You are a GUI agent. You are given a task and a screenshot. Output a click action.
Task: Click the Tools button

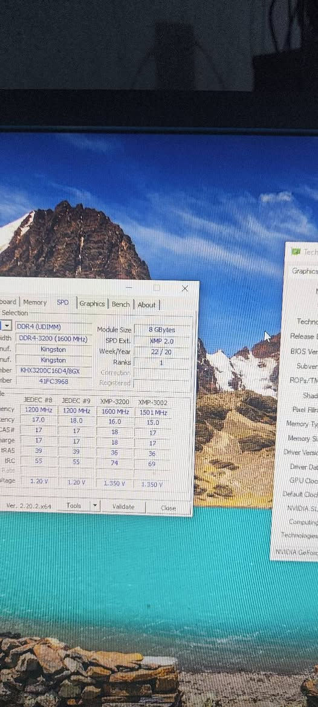click(x=74, y=505)
